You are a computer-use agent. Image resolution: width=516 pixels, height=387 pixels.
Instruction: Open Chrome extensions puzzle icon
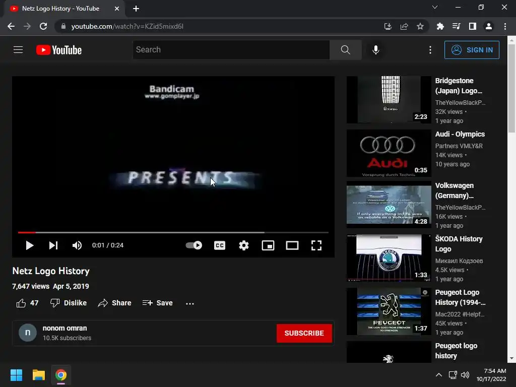pyautogui.click(x=440, y=26)
